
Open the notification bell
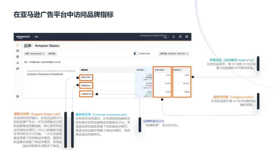point(174,37)
